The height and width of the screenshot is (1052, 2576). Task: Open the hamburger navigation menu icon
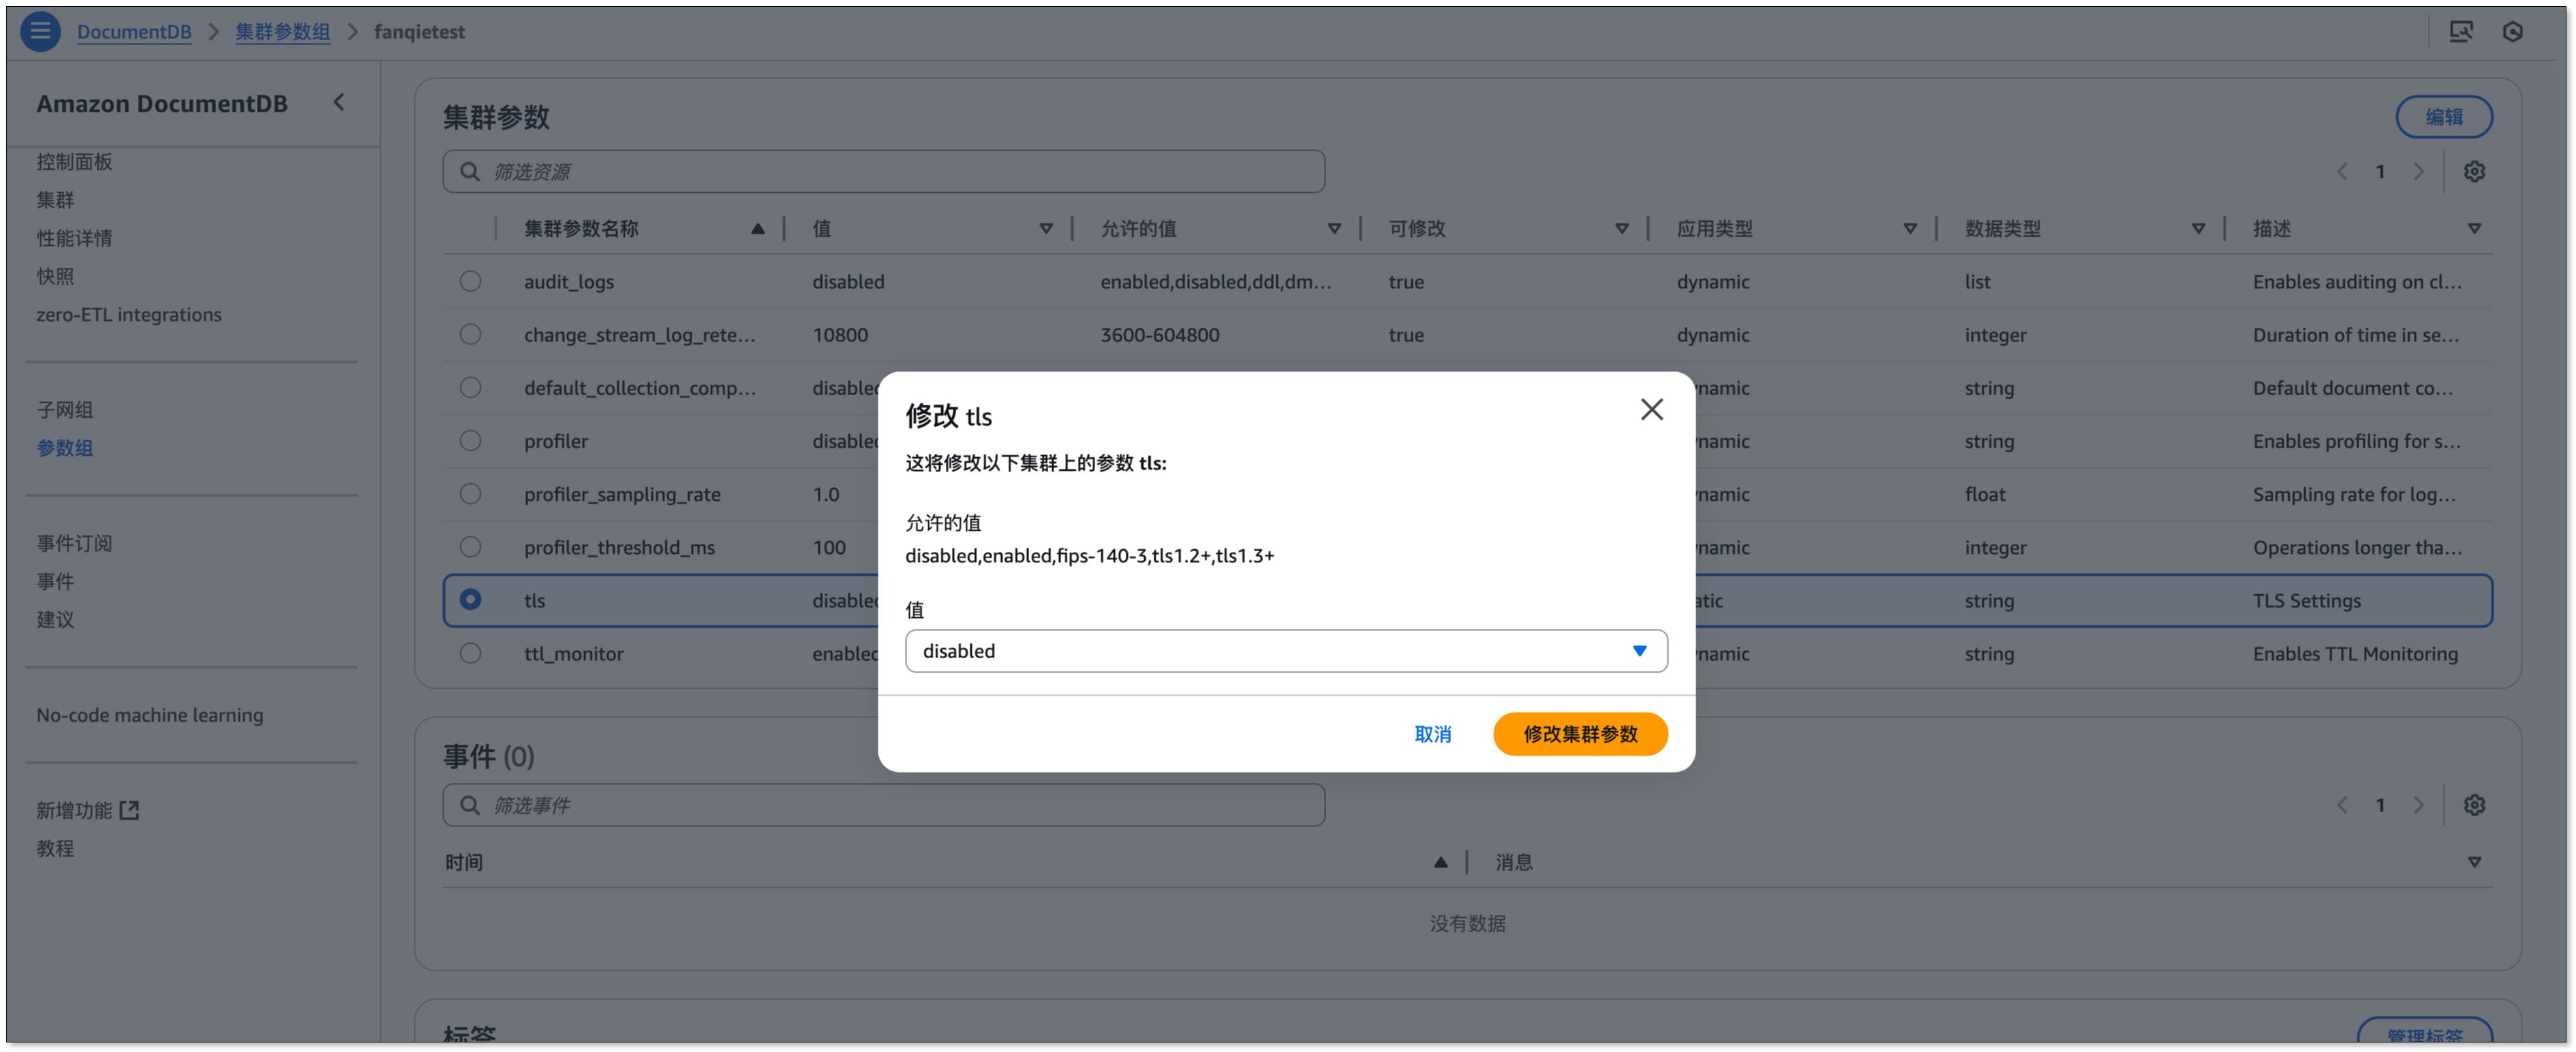(40, 31)
